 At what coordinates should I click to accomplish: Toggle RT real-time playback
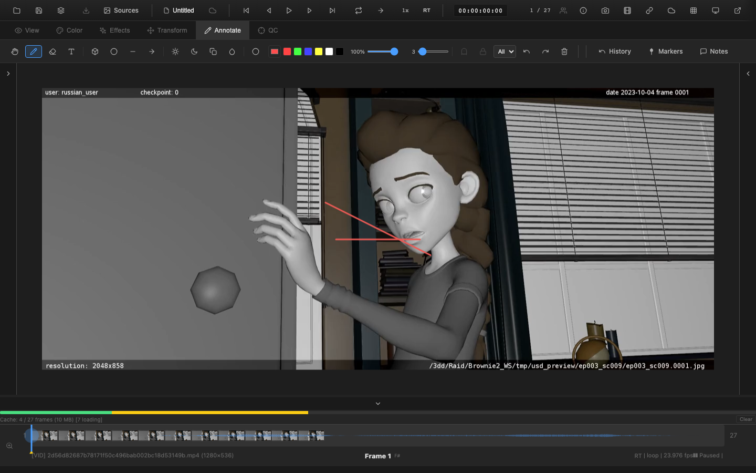point(426,11)
